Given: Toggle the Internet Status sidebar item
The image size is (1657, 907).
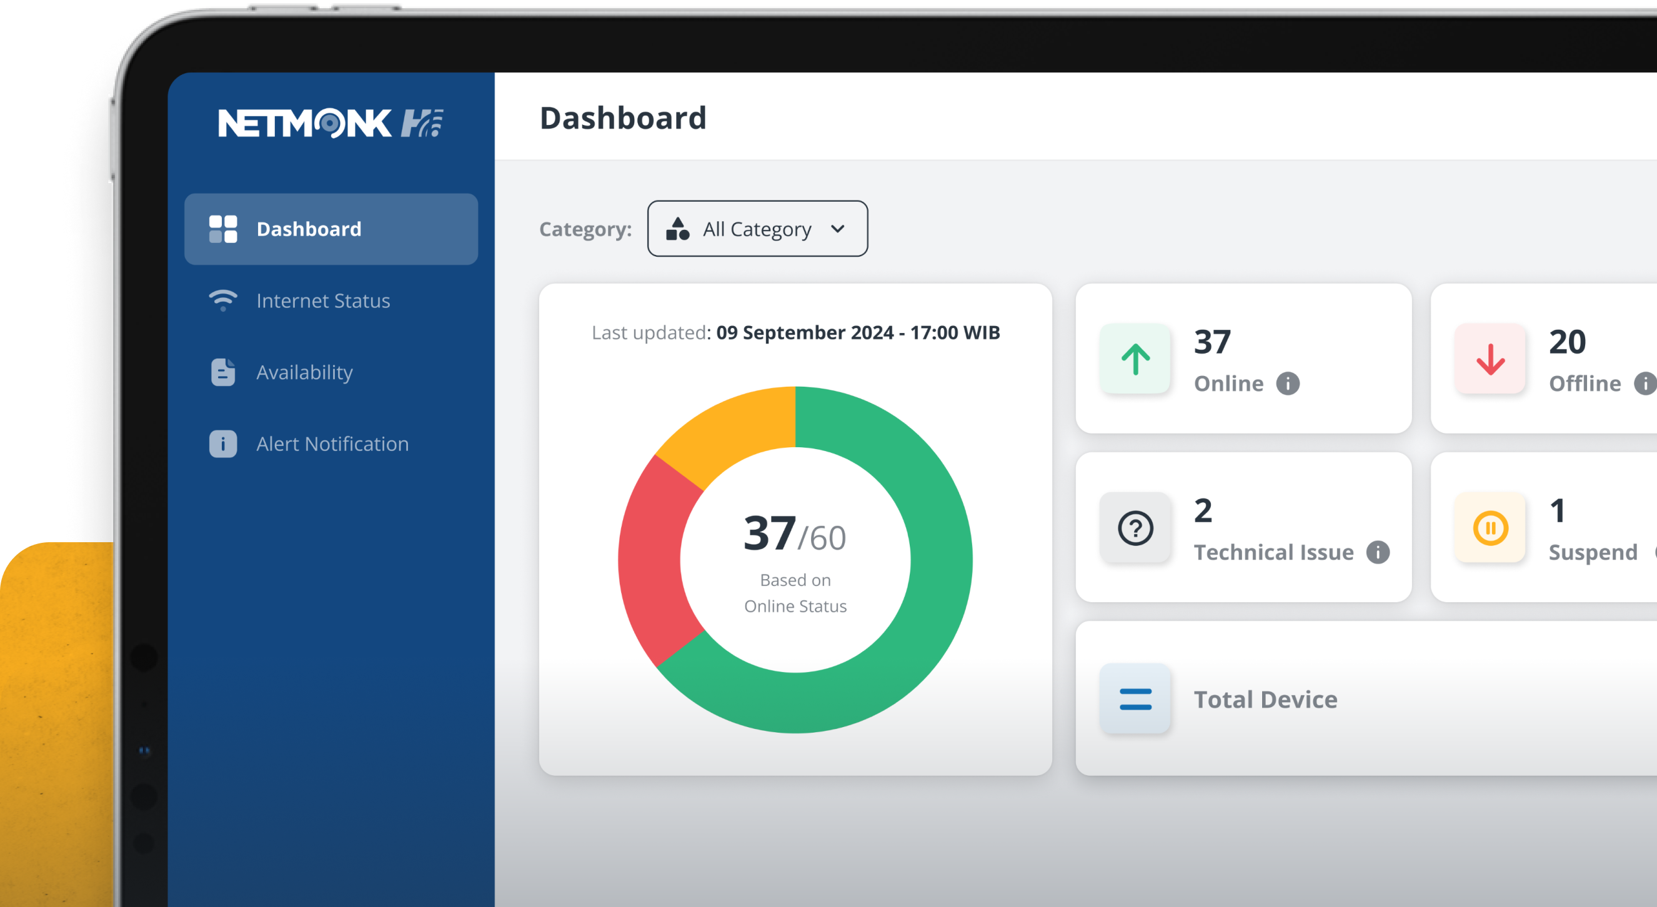Looking at the screenshot, I should click(x=323, y=300).
